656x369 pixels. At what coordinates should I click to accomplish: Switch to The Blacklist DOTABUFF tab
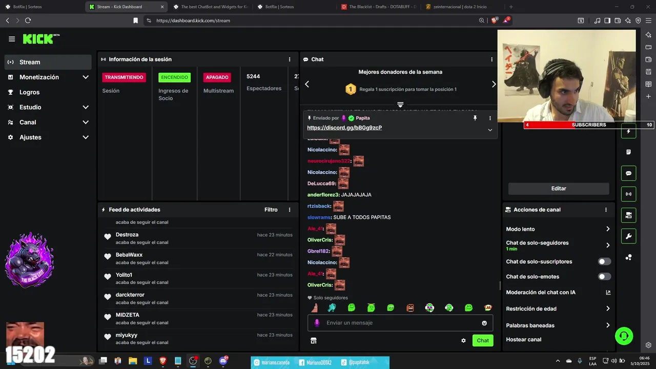point(378,7)
